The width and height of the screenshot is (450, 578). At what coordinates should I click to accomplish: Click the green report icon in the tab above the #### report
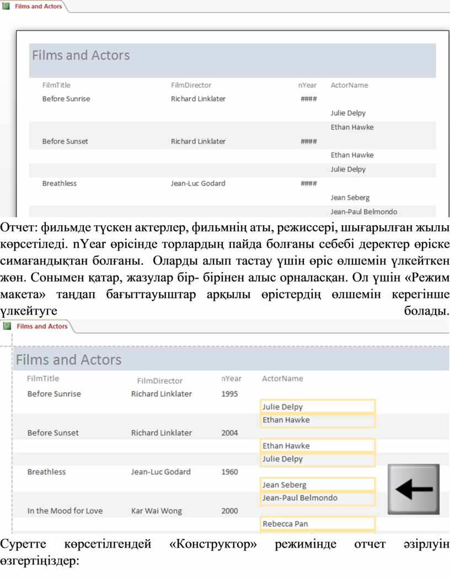tap(6, 6)
